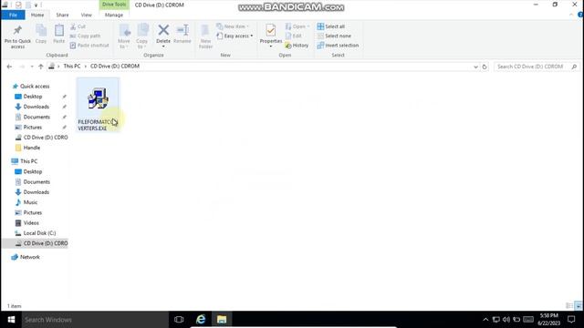Open Desktop under Quick access
584x328 pixels.
pos(33,97)
